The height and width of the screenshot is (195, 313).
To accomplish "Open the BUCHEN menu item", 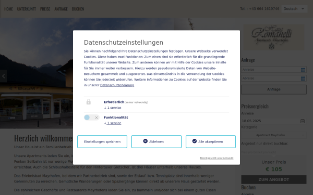I will pyautogui.click(x=78, y=9).
